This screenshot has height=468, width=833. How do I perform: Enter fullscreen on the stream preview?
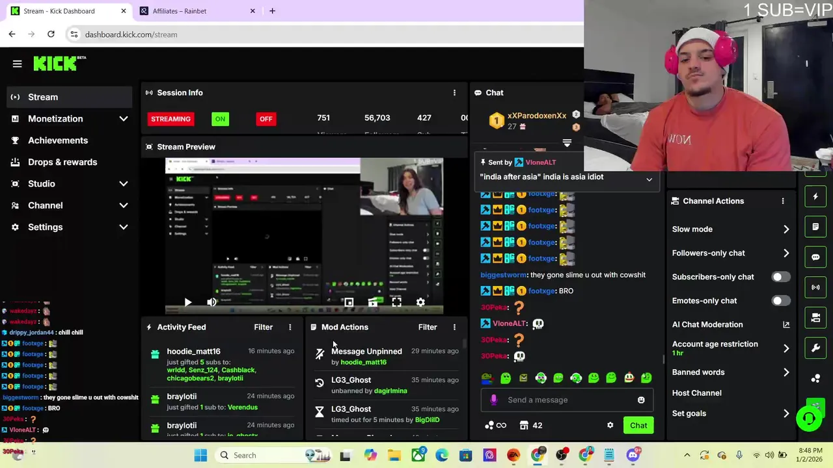tap(396, 302)
